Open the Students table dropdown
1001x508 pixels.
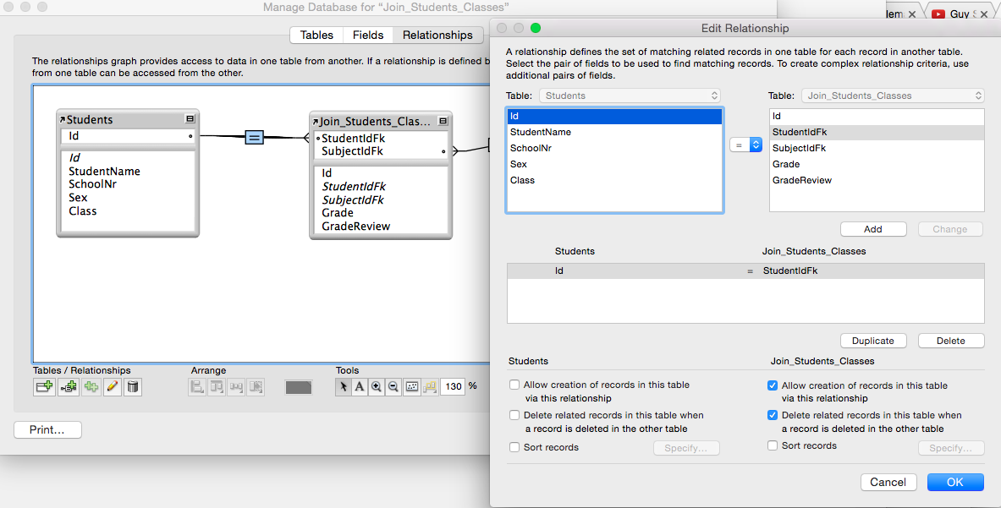[630, 96]
